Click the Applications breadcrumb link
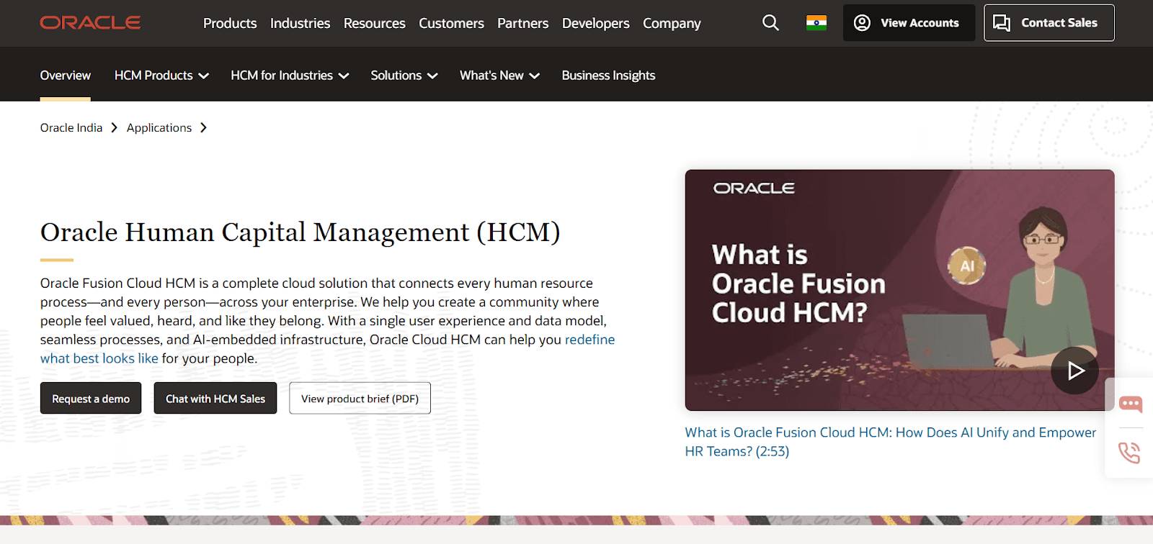Viewport: 1153px width, 544px height. point(159,127)
